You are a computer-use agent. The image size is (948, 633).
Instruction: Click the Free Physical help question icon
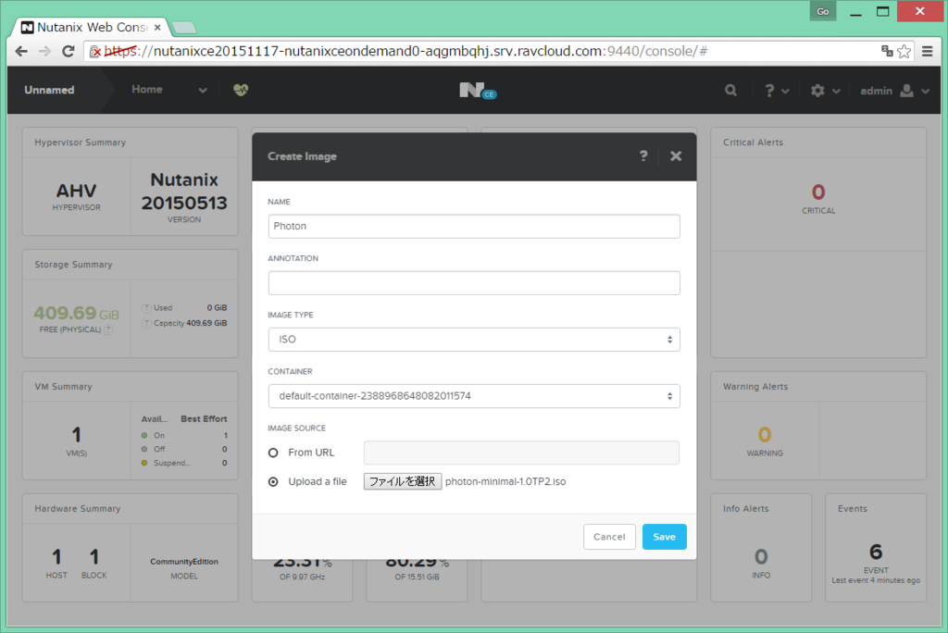point(108,330)
